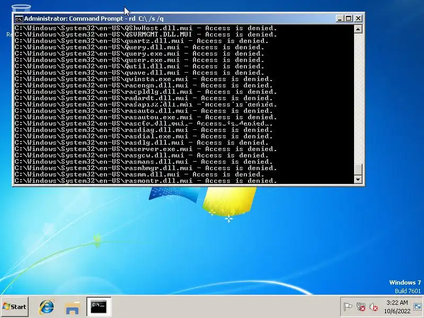The width and height of the screenshot is (424, 318).
Task: Open Windows Explorer from the taskbar
Action: [x=72, y=307]
